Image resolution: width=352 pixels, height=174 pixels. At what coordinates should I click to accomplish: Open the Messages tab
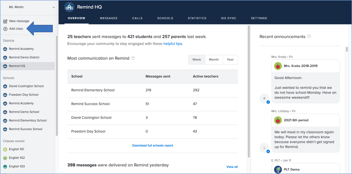[x=109, y=18]
